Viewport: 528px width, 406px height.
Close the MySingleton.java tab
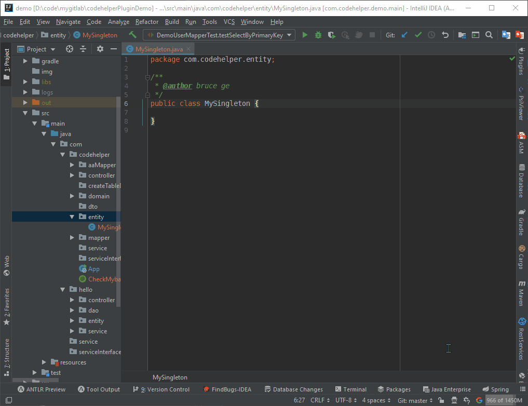tap(188, 49)
